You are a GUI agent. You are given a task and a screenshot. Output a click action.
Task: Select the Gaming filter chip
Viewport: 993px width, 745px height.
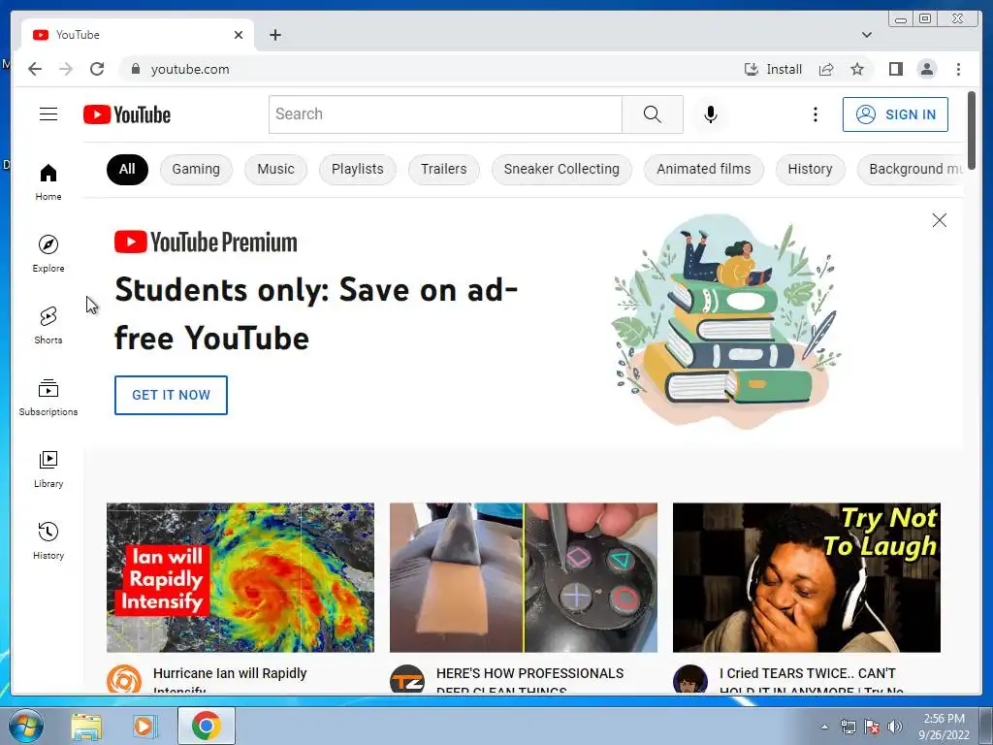click(196, 169)
